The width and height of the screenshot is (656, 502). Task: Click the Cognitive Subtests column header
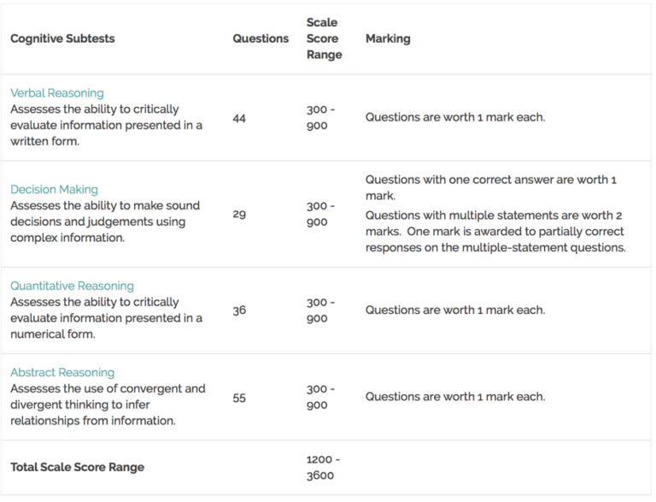coord(62,38)
